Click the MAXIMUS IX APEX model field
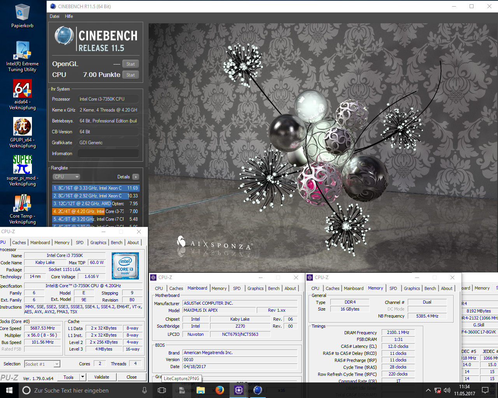 [x=219, y=310]
